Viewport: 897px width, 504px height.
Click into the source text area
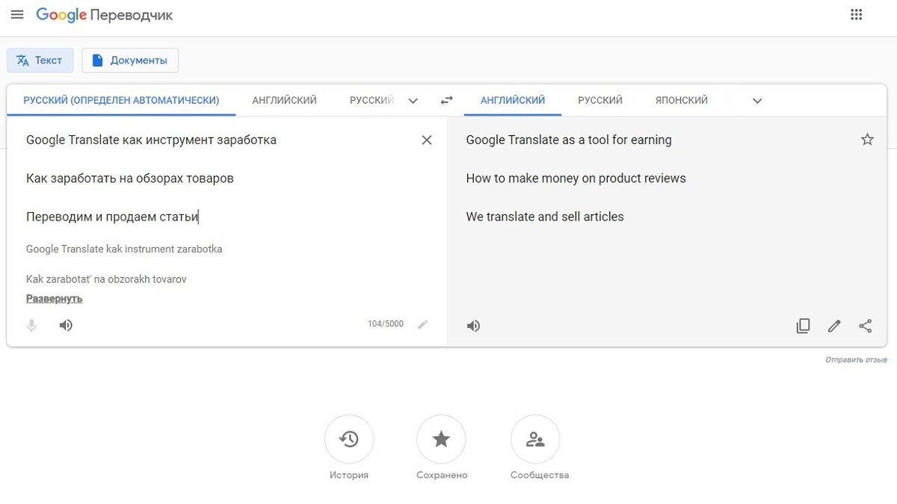(x=217, y=178)
